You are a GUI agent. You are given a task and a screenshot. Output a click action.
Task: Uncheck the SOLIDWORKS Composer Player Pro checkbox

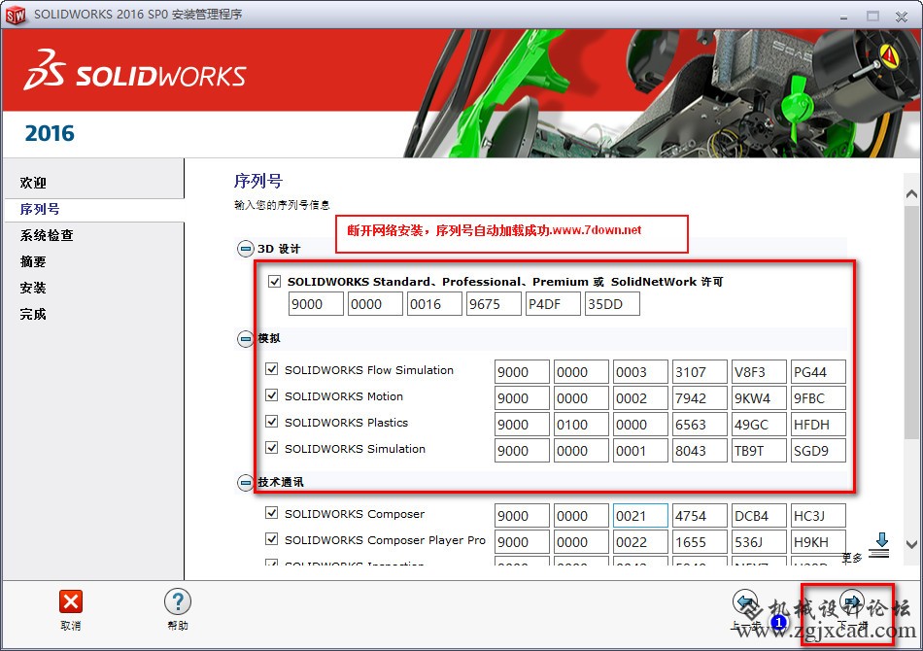point(271,538)
